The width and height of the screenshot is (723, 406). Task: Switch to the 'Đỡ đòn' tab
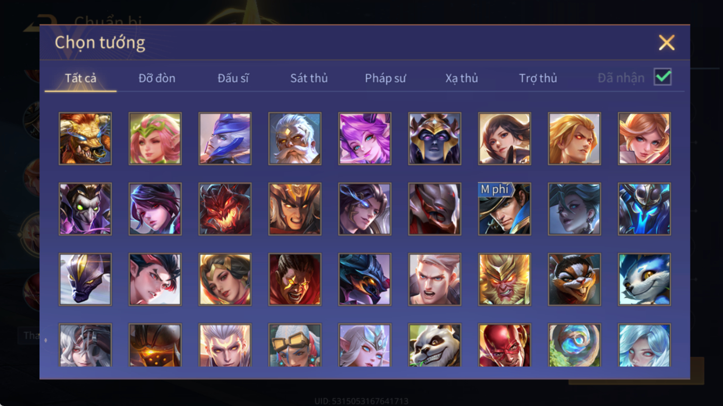[x=157, y=78]
